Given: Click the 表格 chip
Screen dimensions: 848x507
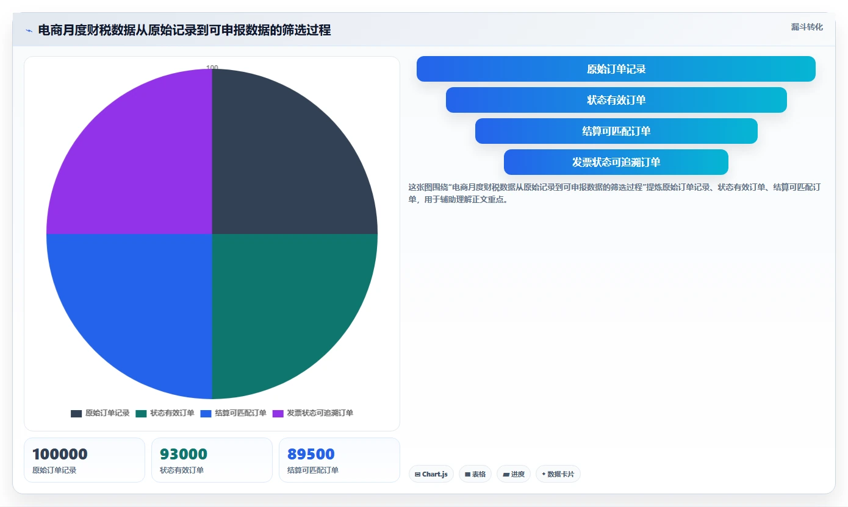Looking at the screenshot, I should click(x=475, y=474).
